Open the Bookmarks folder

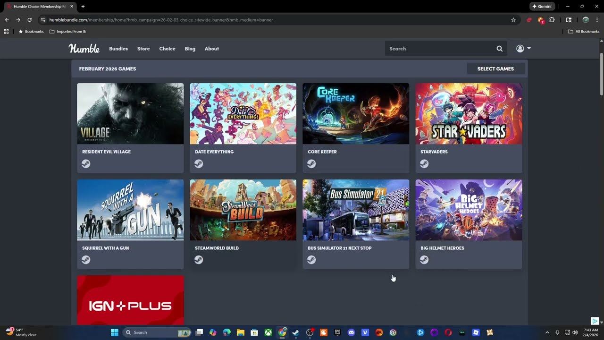[31, 32]
